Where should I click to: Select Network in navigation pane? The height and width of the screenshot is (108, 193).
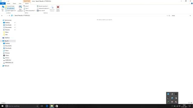(x=7, y=66)
